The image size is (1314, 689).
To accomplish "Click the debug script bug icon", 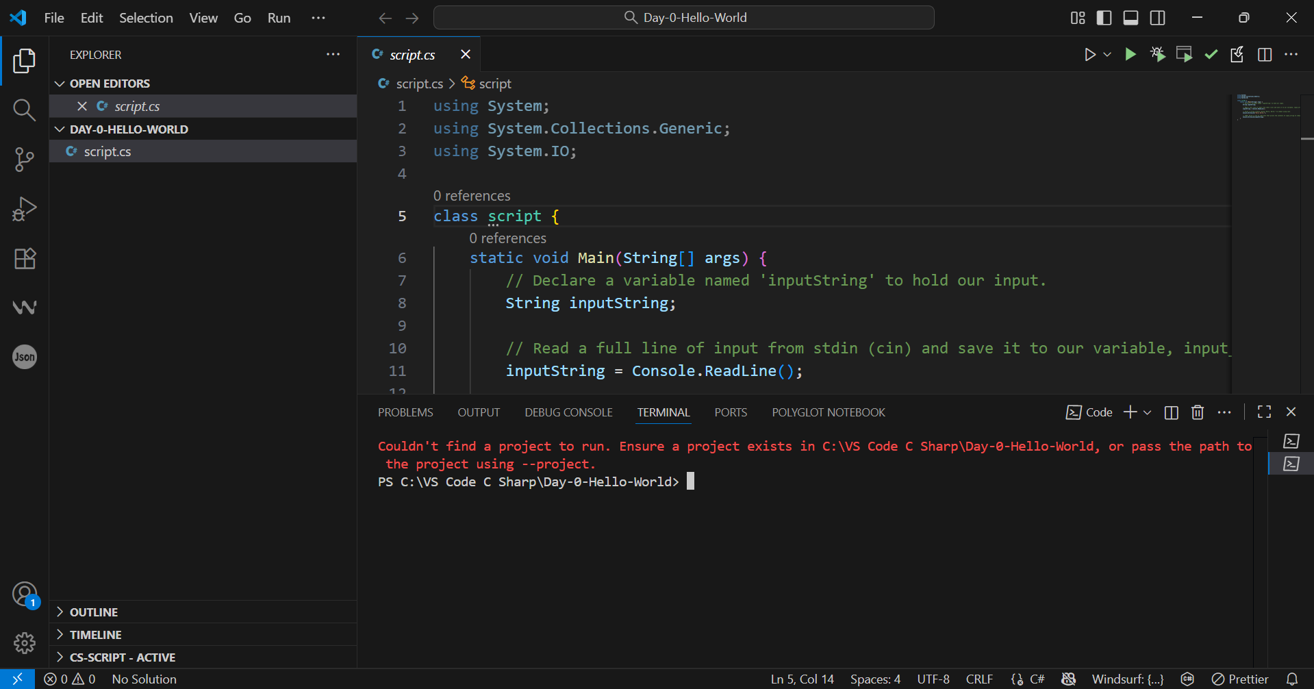I will [1157, 55].
